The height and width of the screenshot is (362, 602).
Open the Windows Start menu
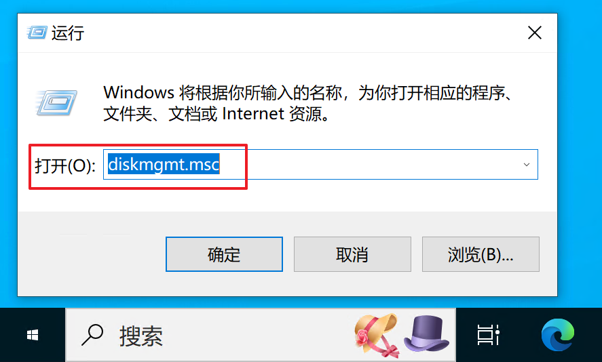(x=33, y=335)
